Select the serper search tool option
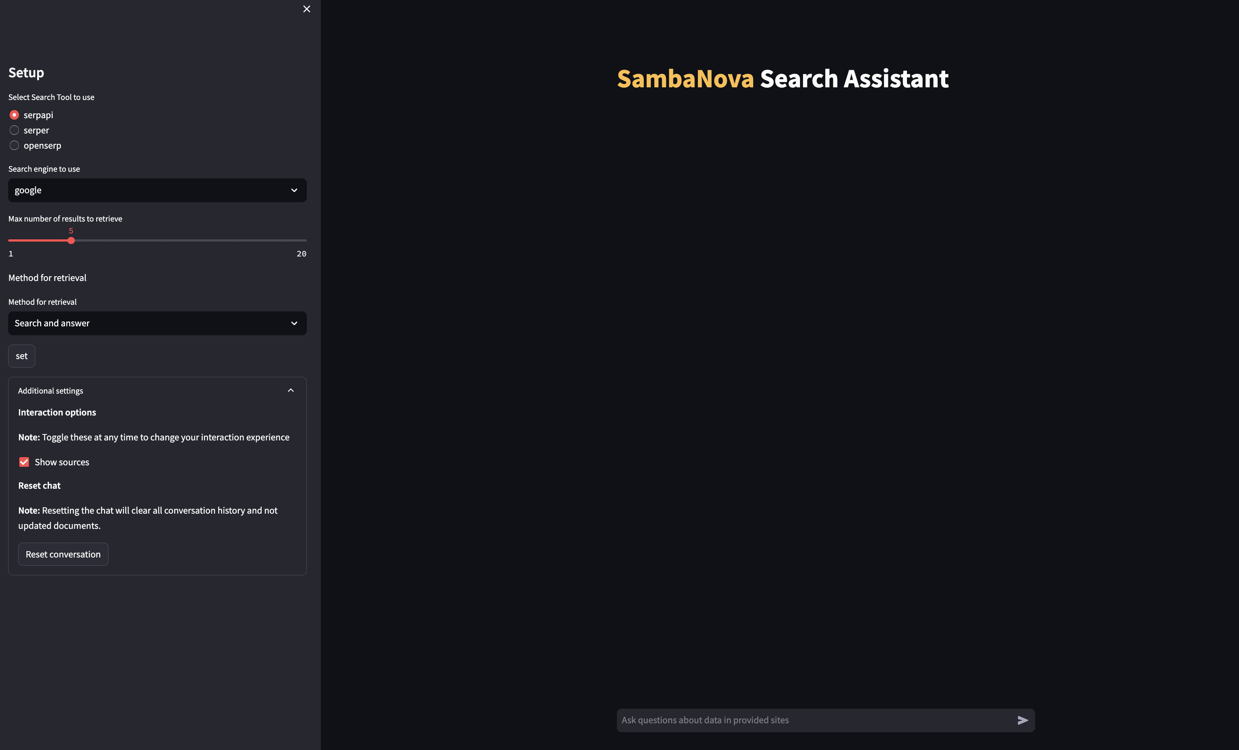1239x750 pixels. coord(14,130)
